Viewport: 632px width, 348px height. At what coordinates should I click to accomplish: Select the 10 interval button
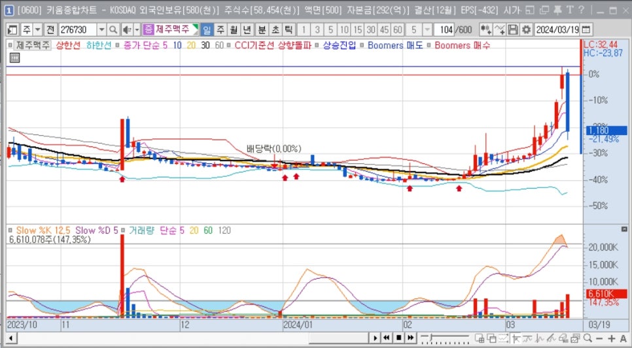pos(344,29)
